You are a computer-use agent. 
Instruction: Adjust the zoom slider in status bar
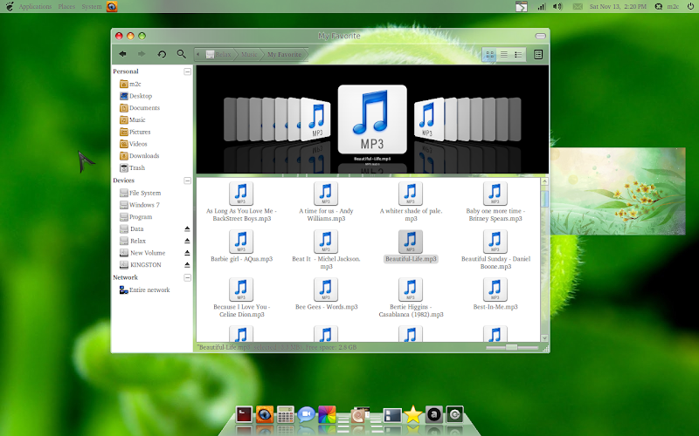coord(512,347)
